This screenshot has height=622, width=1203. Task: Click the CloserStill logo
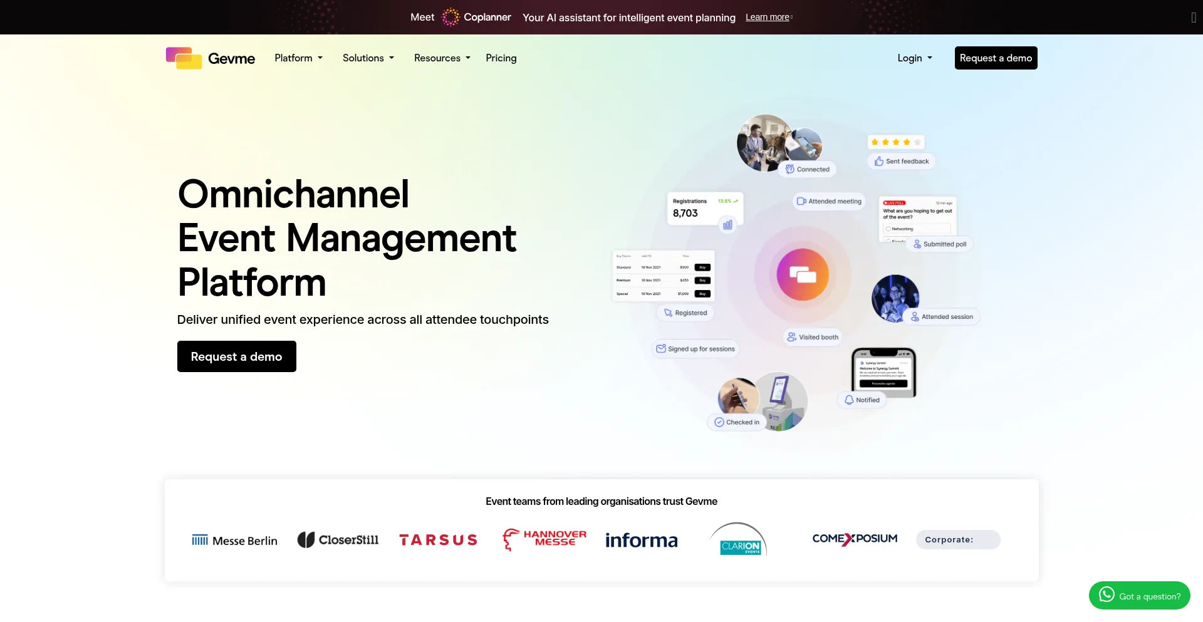338,539
